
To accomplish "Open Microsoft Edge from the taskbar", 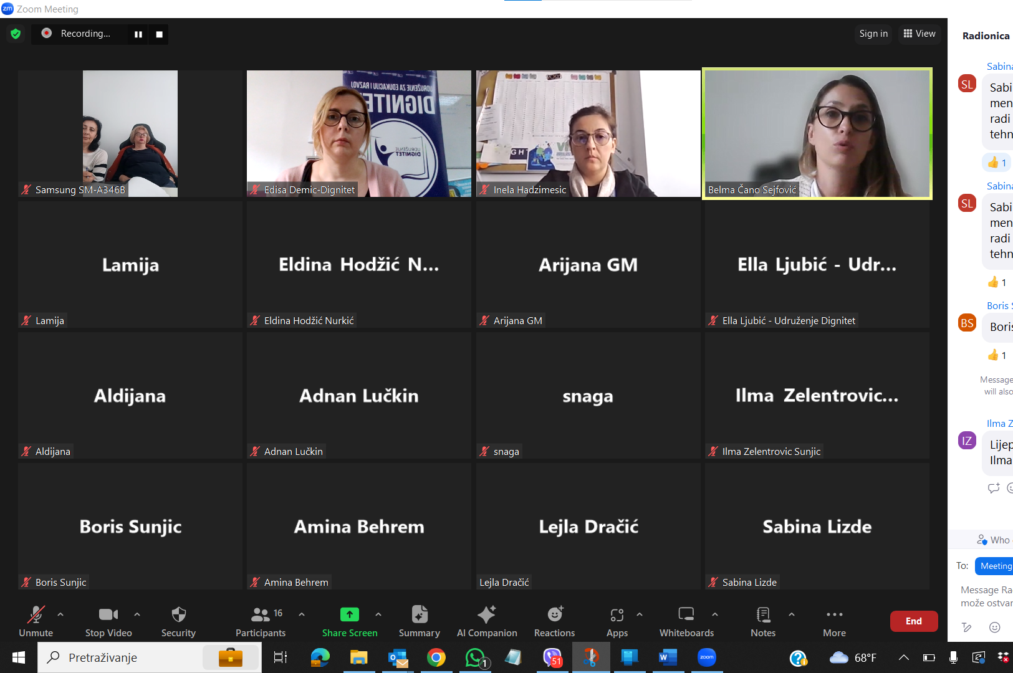I will pyautogui.click(x=320, y=657).
